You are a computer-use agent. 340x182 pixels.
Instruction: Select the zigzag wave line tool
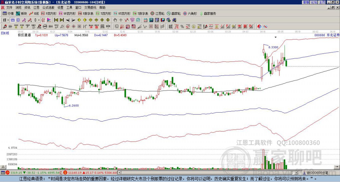145,27
